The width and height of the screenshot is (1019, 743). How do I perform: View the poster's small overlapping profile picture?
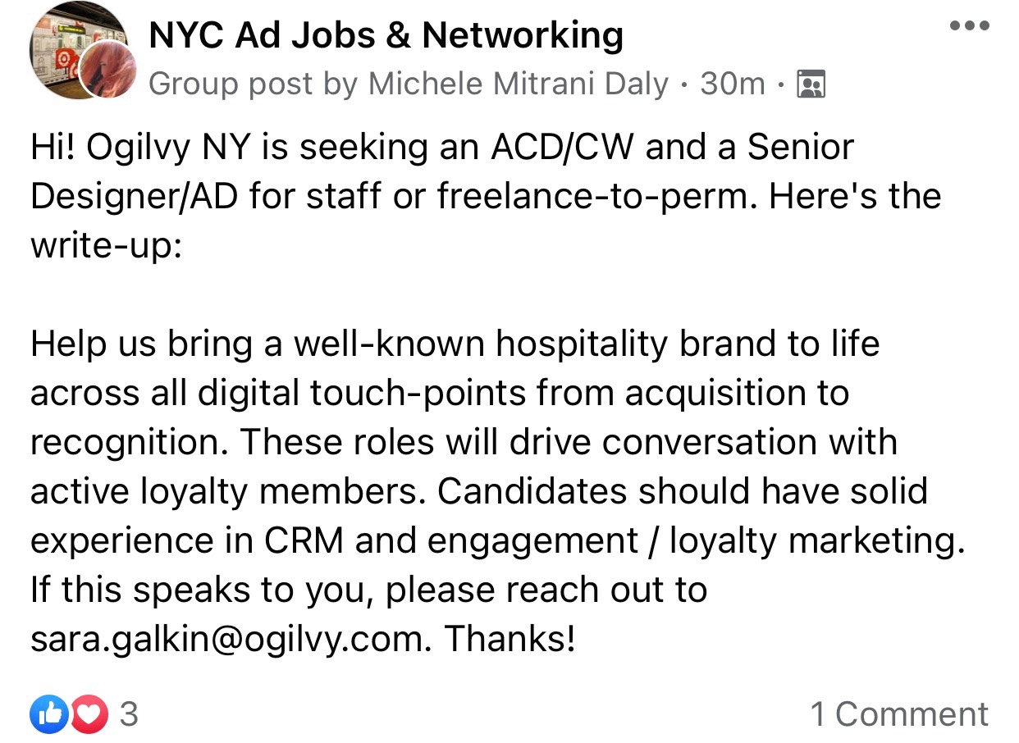point(107,69)
